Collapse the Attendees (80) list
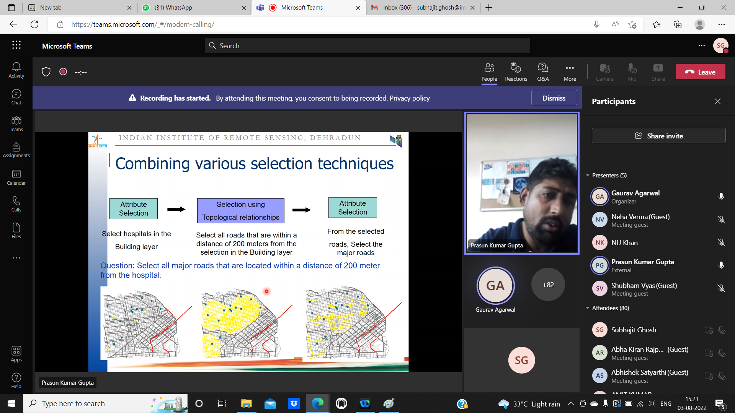Screen dimensions: 735x413 (x=588, y=308)
